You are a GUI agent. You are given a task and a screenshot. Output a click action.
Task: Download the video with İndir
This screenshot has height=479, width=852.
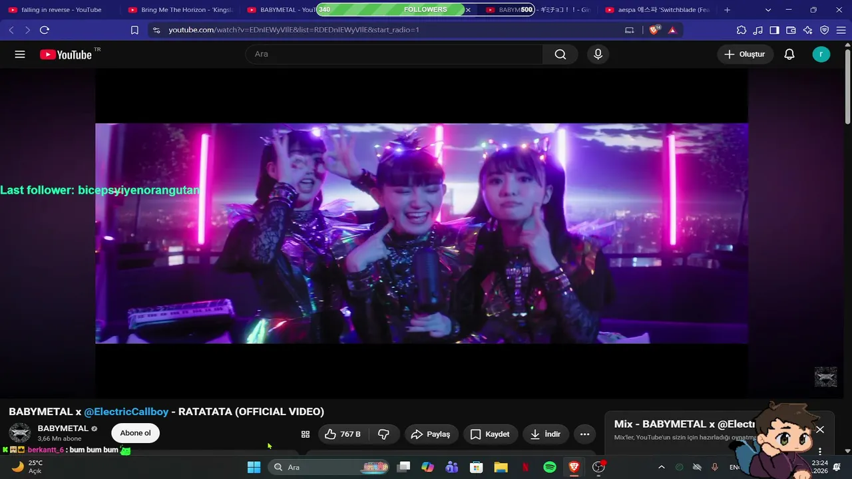546,434
